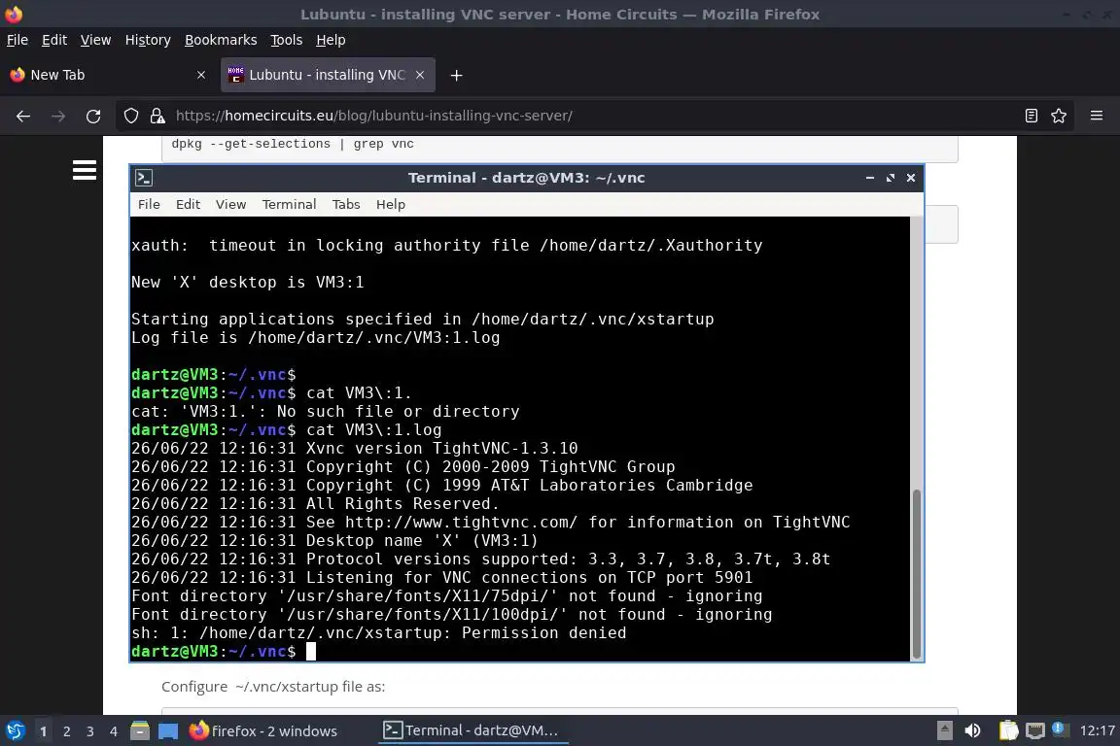Minimize the terminal window
Image resolution: width=1120 pixels, height=746 pixels.
(x=869, y=178)
